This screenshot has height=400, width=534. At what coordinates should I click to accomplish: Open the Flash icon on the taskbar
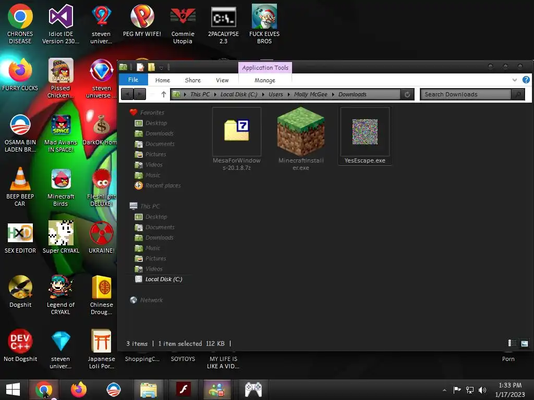[x=184, y=390]
